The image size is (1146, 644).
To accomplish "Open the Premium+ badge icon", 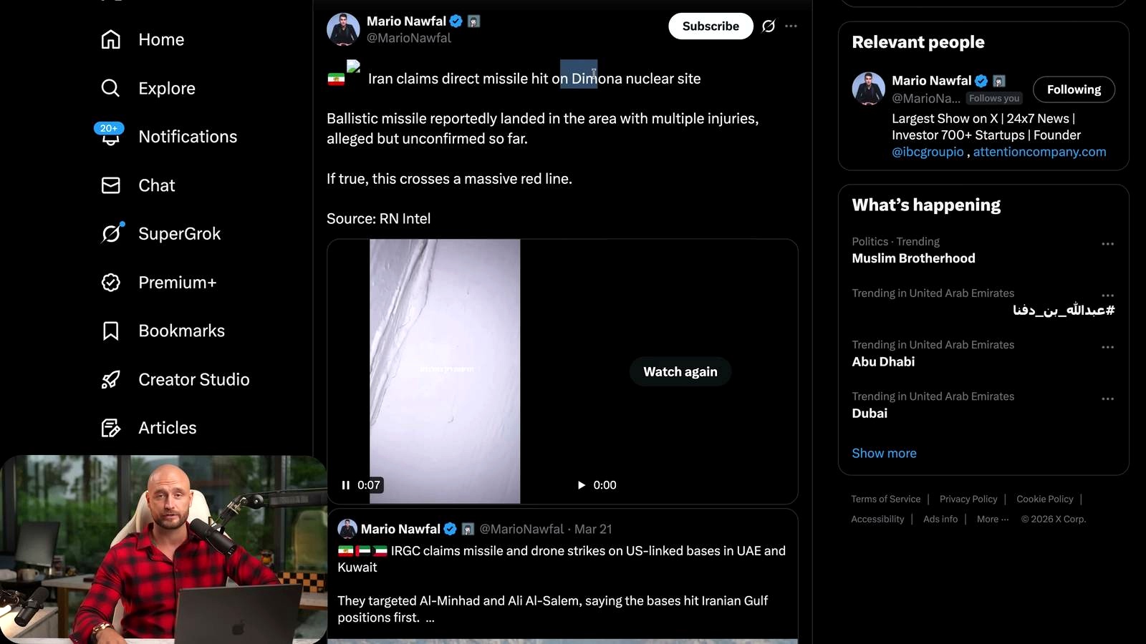I will 110,283.
